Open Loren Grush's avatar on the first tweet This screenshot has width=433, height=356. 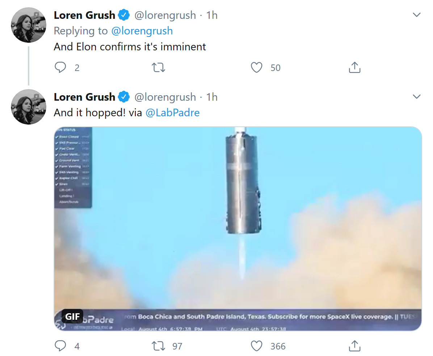point(29,25)
